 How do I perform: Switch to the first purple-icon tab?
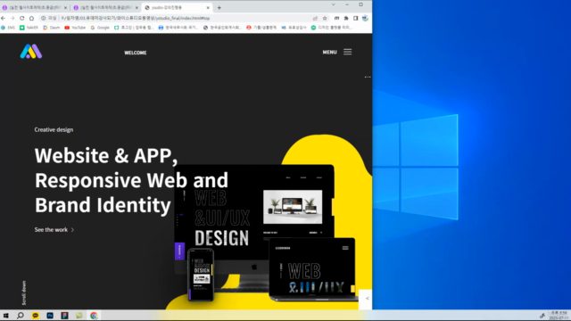tap(35, 8)
